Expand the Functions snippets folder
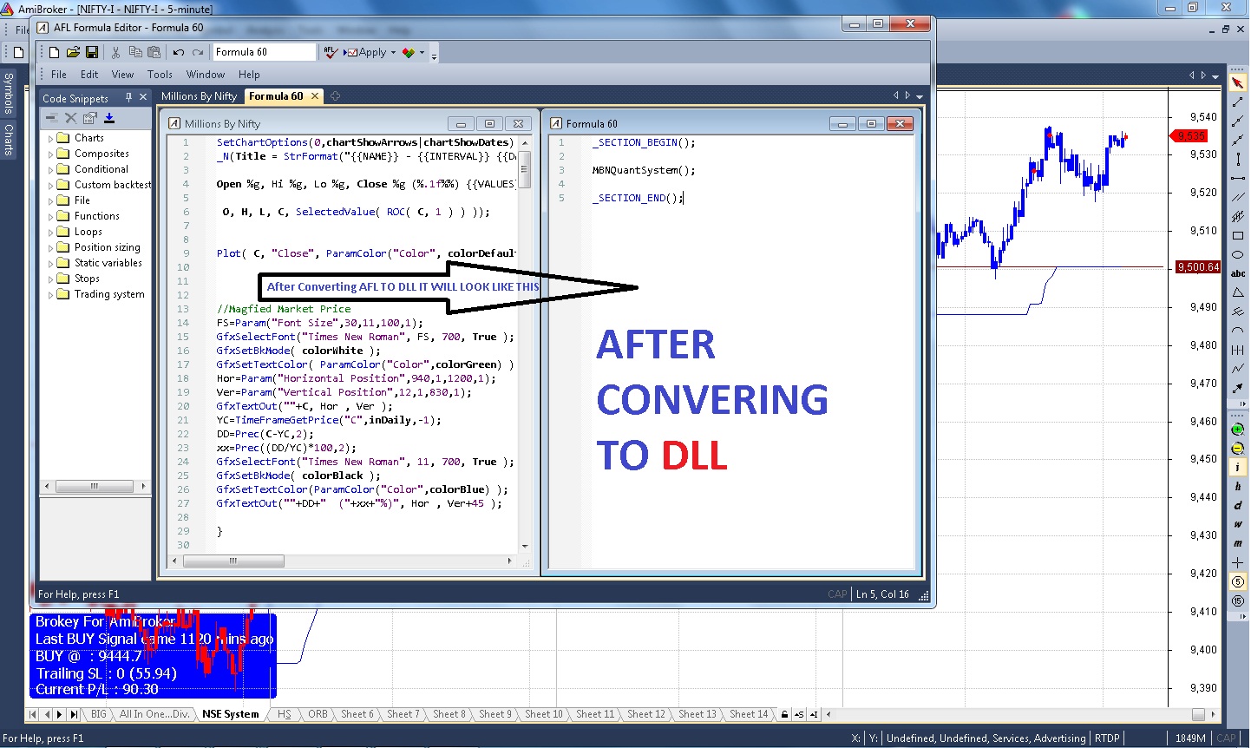The image size is (1251, 748). tap(50, 216)
